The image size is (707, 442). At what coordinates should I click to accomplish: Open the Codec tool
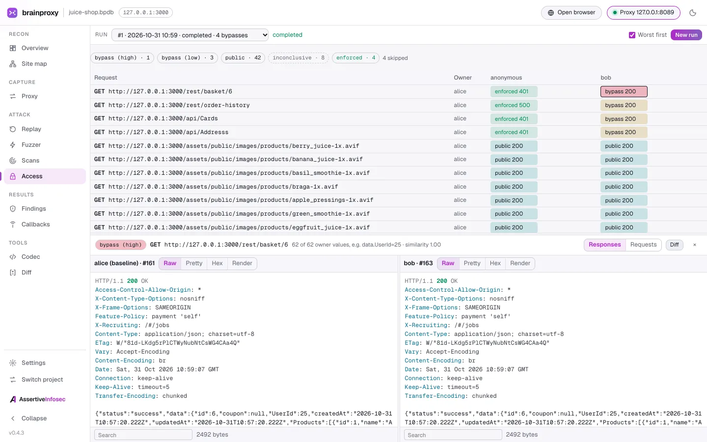(45, 257)
